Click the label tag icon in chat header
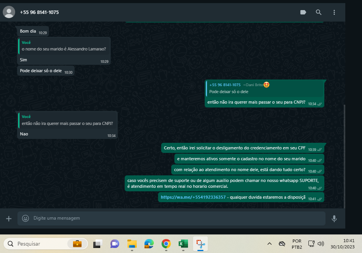 click(303, 12)
